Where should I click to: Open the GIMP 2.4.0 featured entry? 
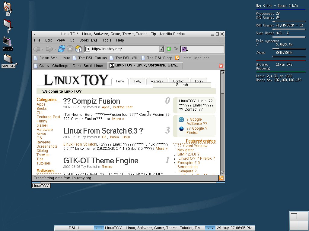pyautogui.click(x=188, y=154)
